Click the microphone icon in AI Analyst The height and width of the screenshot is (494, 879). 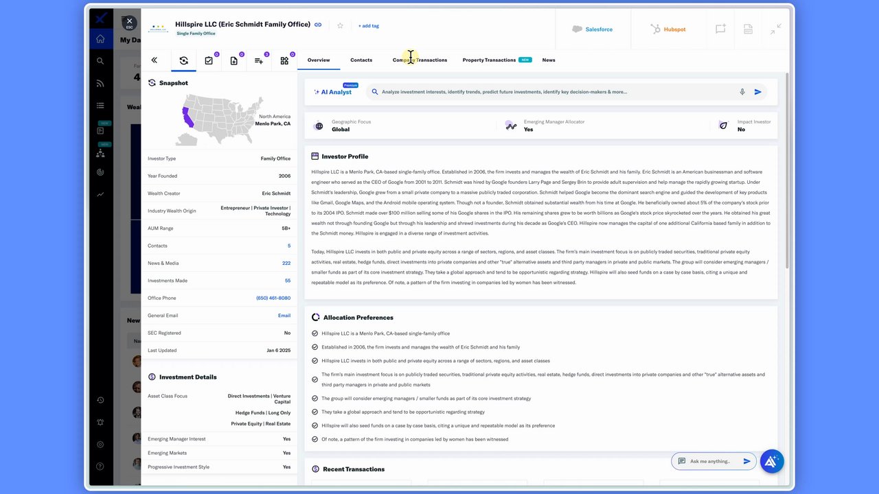tap(742, 92)
